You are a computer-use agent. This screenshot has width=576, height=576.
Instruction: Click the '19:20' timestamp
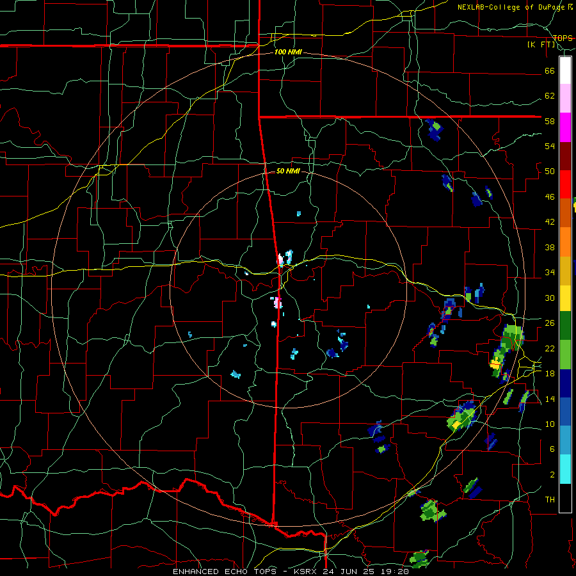click(394, 572)
